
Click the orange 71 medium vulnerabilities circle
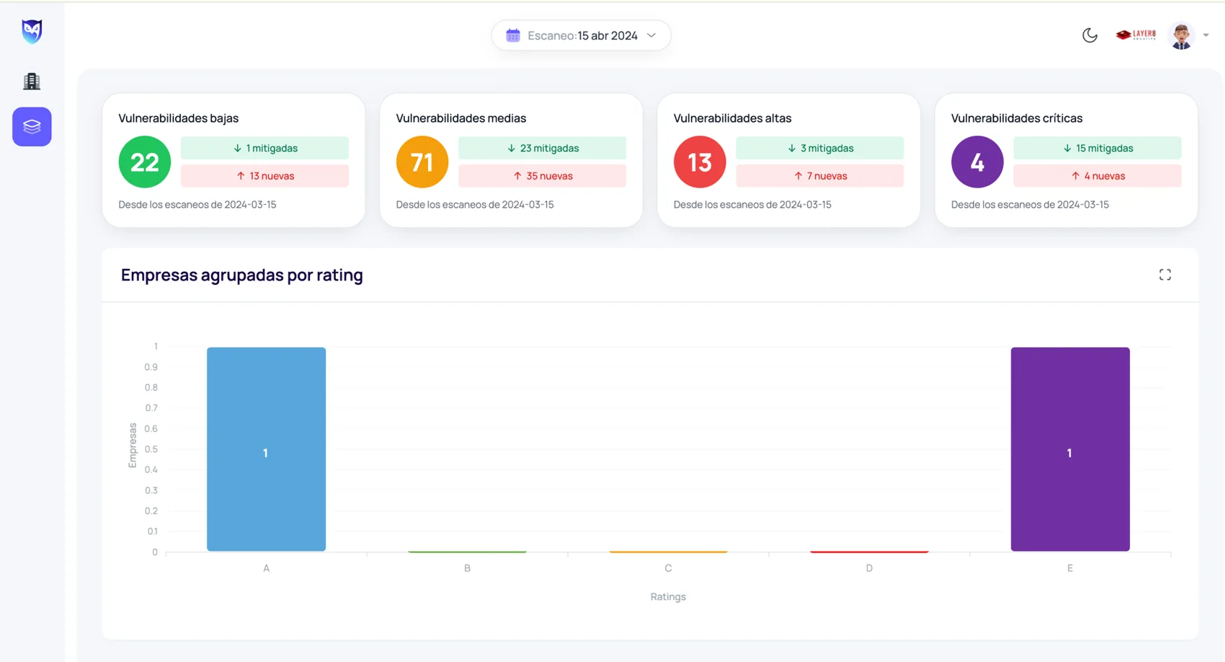click(422, 162)
